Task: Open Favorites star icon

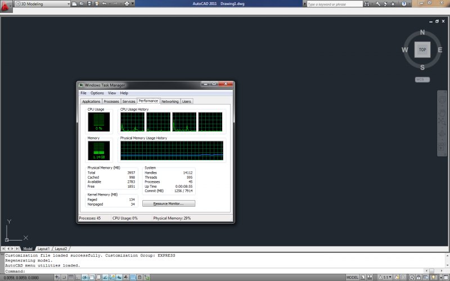Action: point(393,4)
